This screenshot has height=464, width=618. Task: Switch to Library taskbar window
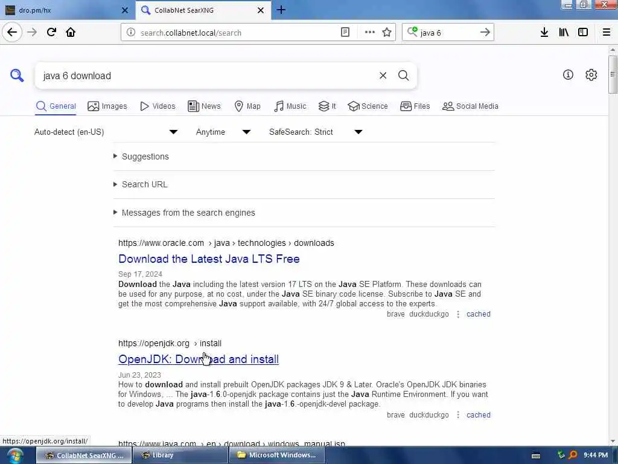[x=180, y=455]
